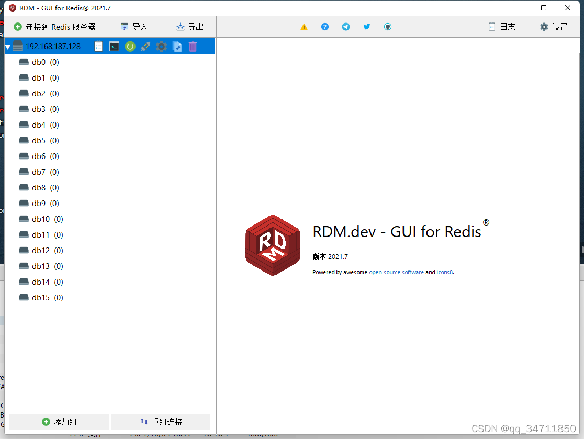
Task: Select database db15 in the tree
Action: click(40, 297)
